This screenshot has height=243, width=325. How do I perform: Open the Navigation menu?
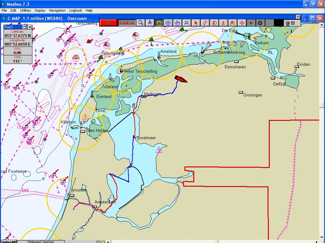click(x=57, y=10)
